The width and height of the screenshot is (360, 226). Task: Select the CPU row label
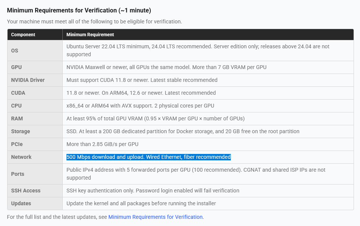[x=16, y=106]
